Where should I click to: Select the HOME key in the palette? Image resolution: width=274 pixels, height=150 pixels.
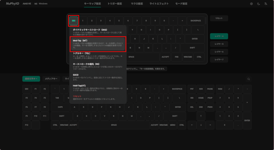tap(201, 98)
